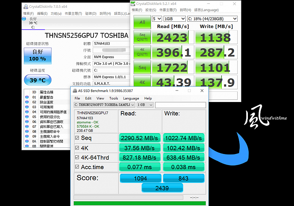The image size is (294, 206).
Task: Click the Seq Q32T1 write result 1138
Action: (216, 37)
